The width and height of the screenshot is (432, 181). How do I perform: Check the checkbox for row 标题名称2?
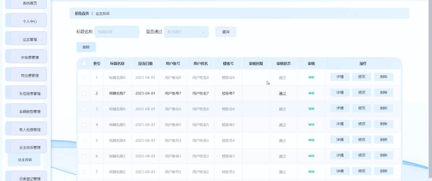[x=84, y=172]
